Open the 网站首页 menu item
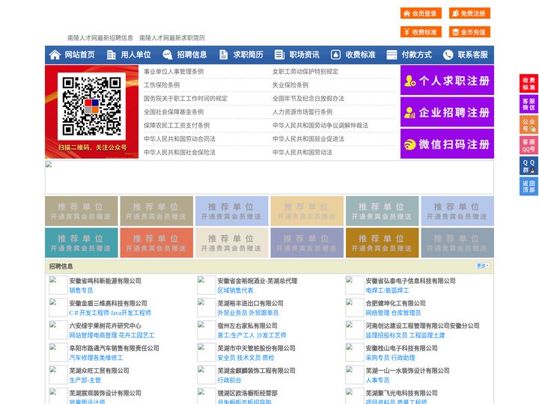Viewport: 539px width, 404px height. click(x=79, y=55)
